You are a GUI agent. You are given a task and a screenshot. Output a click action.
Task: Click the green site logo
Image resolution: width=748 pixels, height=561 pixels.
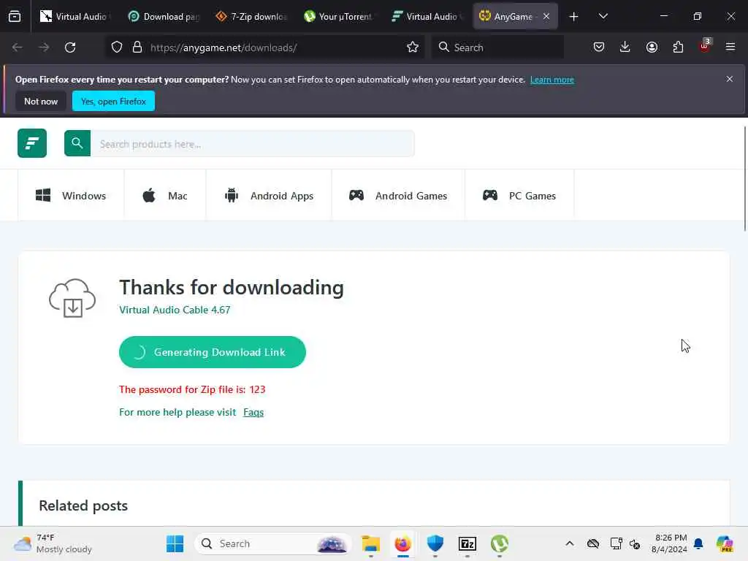coord(32,143)
